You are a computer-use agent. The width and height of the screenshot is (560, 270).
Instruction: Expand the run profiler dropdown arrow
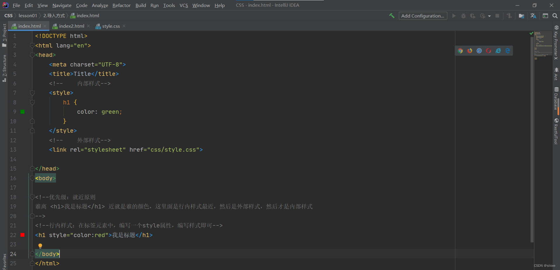pos(489,16)
